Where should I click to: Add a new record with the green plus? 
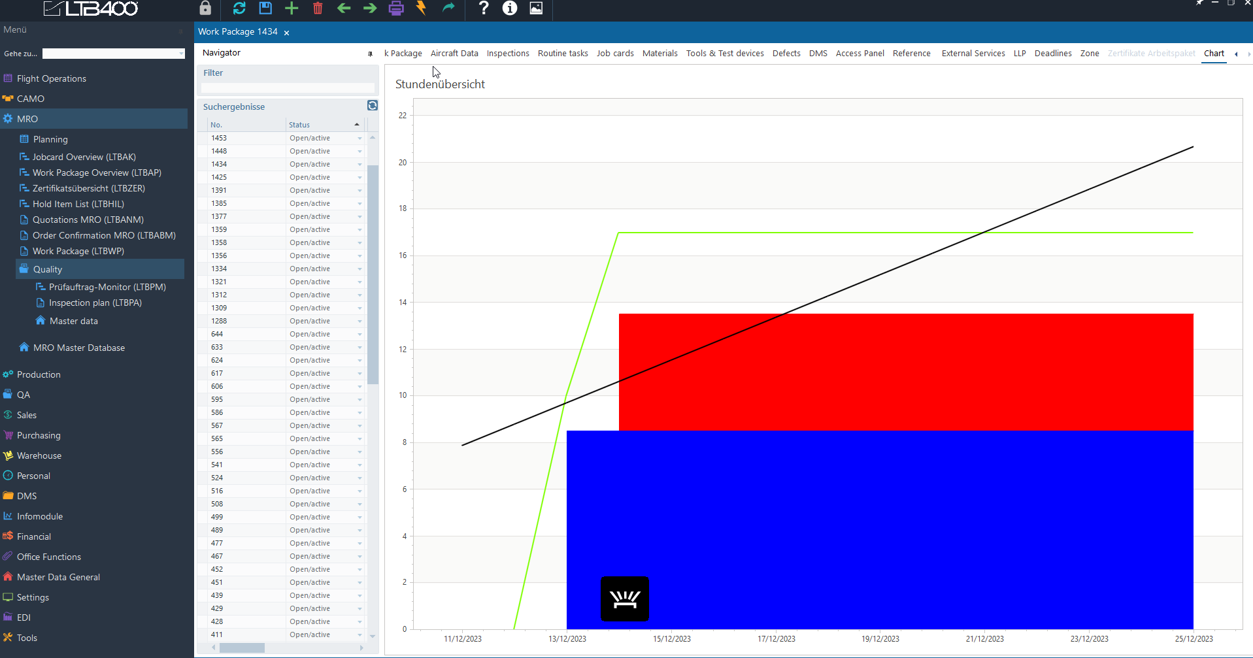click(292, 8)
